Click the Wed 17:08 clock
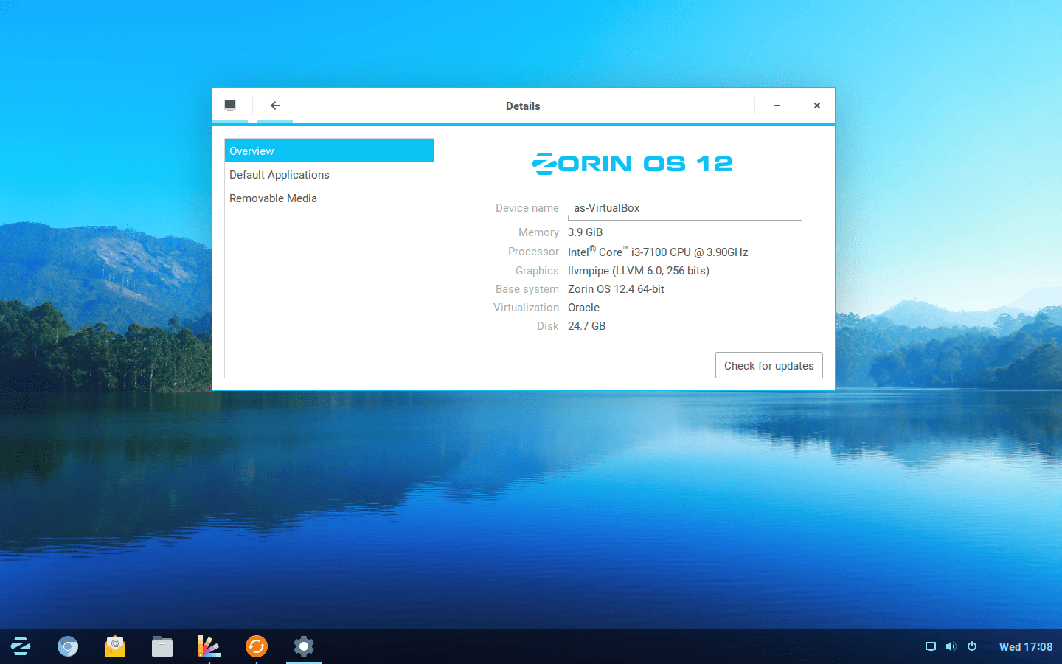The image size is (1062, 664). click(1026, 647)
